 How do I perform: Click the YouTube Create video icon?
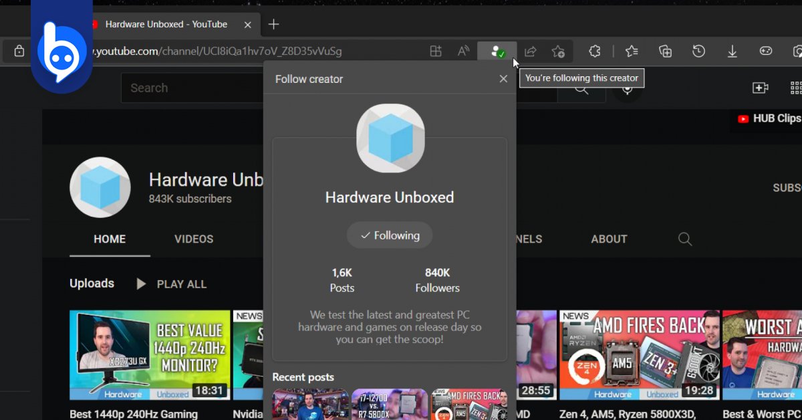click(x=760, y=88)
